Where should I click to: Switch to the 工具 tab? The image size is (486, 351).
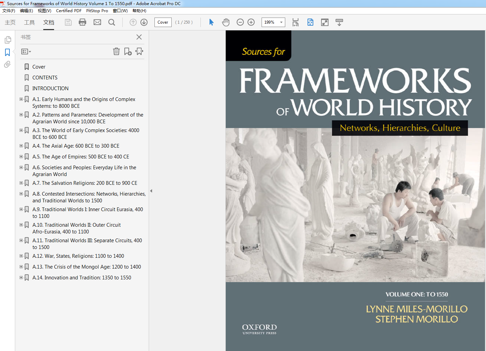[x=29, y=22]
